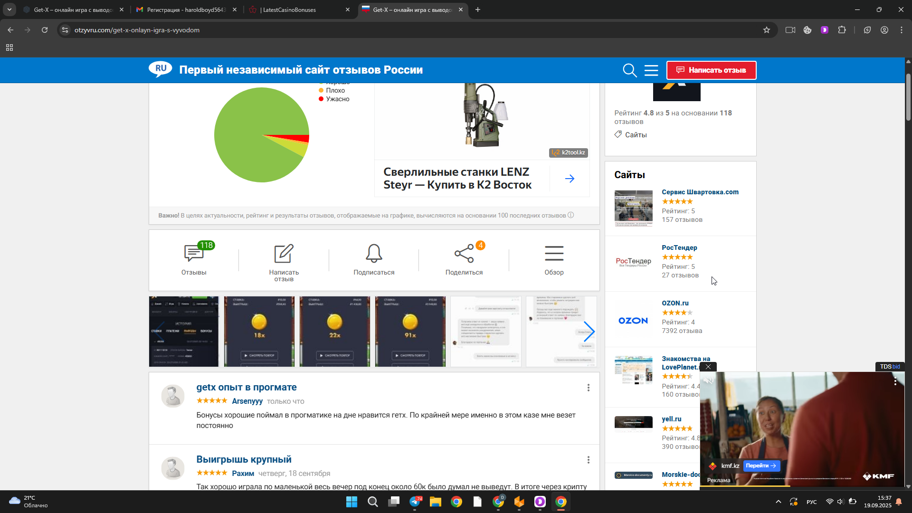This screenshot has height=513, width=912.
Task: Open the OZON logo thumbnail
Action: click(x=633, y=321)
